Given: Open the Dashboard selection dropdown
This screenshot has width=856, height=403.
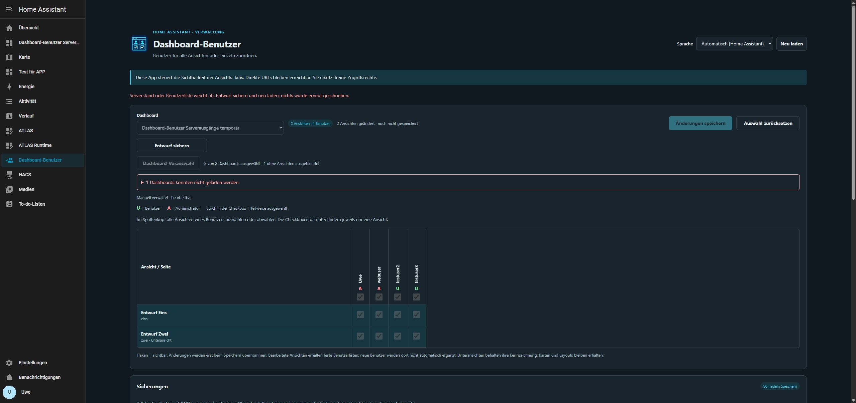Looking at the screenshot, I should click(210, 128).
